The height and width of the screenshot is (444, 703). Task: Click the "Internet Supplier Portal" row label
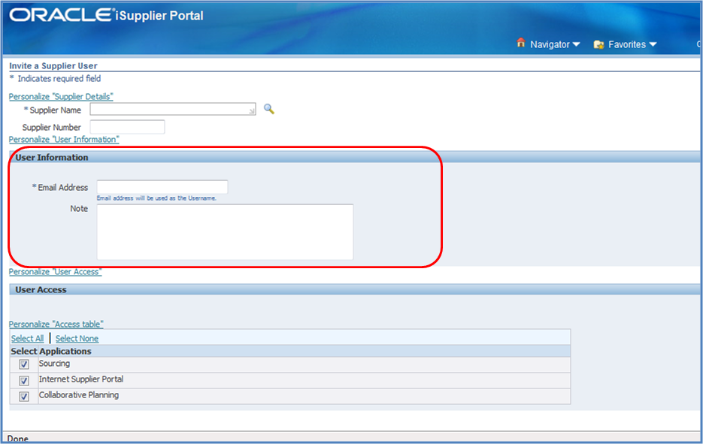pyautogui.click(x=81, y=379)
